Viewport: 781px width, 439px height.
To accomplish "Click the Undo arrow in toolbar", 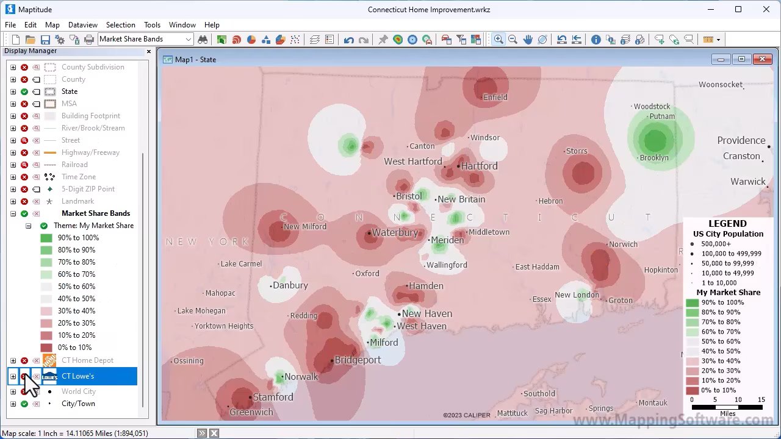I will point(348,40).
